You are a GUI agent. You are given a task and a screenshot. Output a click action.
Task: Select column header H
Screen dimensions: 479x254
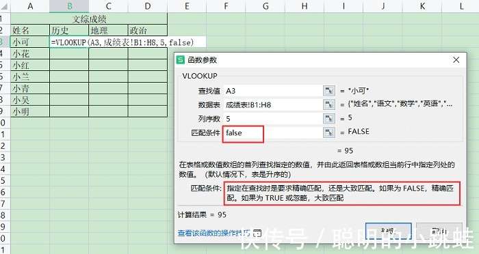[305, 6]
